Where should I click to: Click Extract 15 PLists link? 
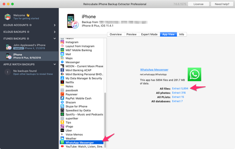point(178,97)
